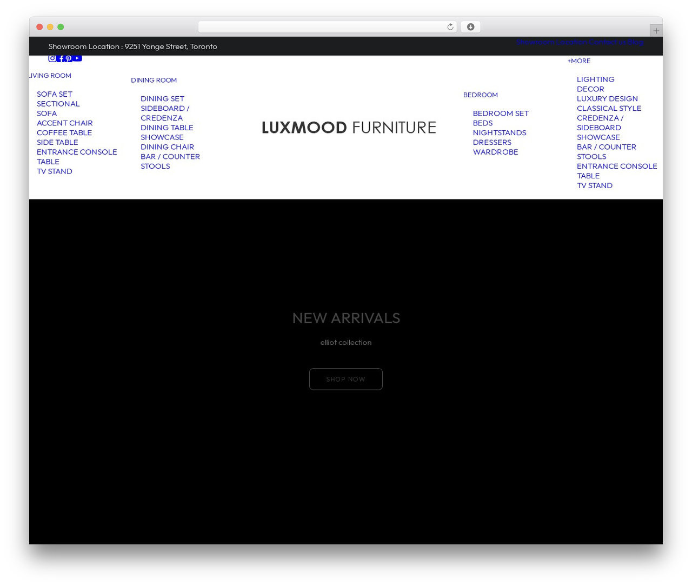This screenshot has width=692, height=586.
Task: Open SHOWCASE under the +MORE menu
Action: pos(598,137)
